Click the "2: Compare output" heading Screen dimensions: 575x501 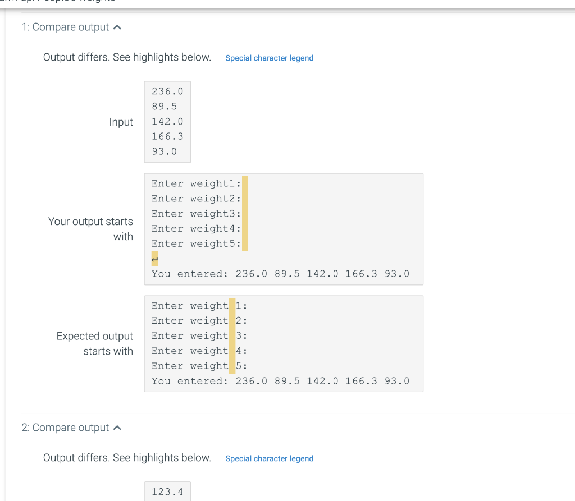[x=66, y=427]
